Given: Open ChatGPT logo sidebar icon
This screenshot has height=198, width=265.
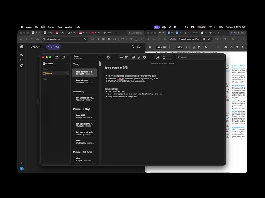Looking at the screenshot, I should [22, 47].
